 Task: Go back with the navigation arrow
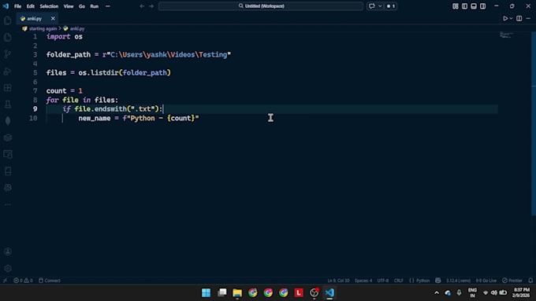pyautogui.click(x=142, y=6)
